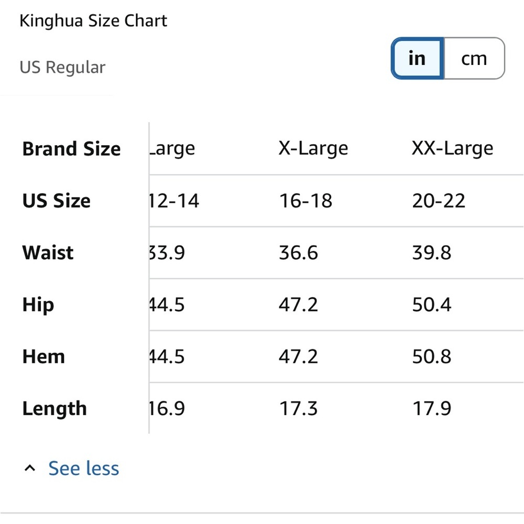Select the Hem row header
The width and height of the screenshot is (524, 524).
pos(43,356)
